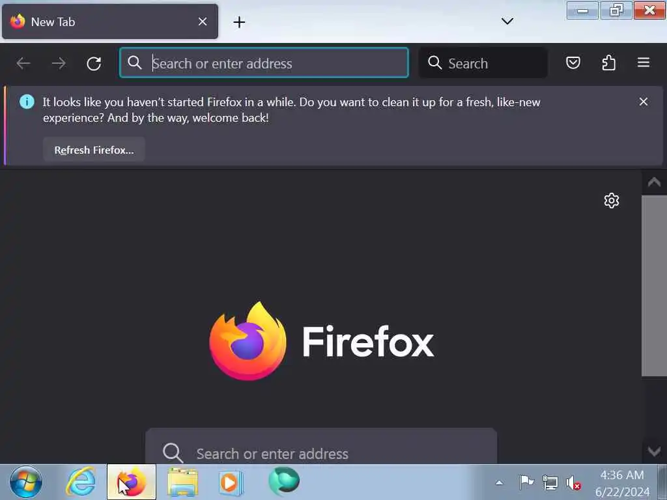Close the New Tab tab

[x=203, y=21]
